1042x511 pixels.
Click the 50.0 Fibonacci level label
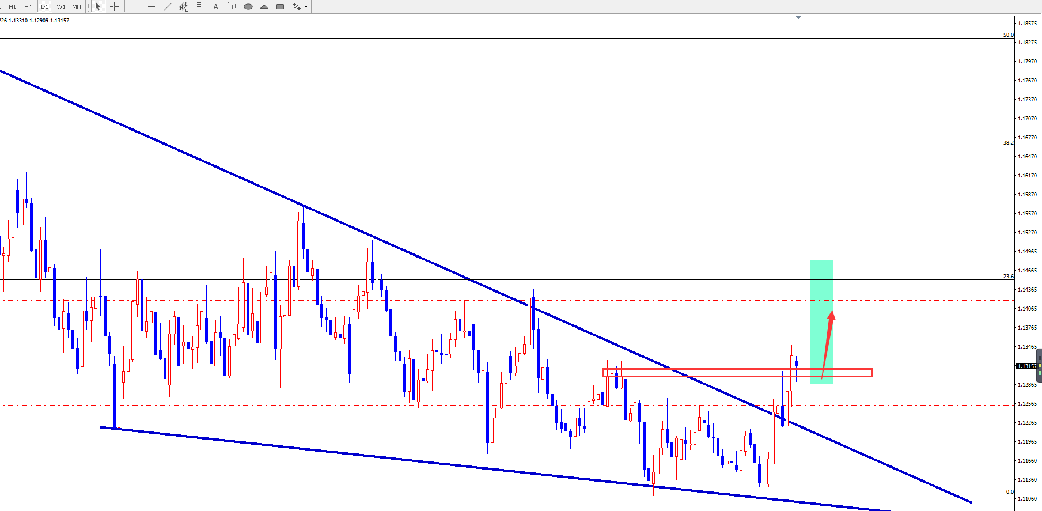click(1008, 35)
